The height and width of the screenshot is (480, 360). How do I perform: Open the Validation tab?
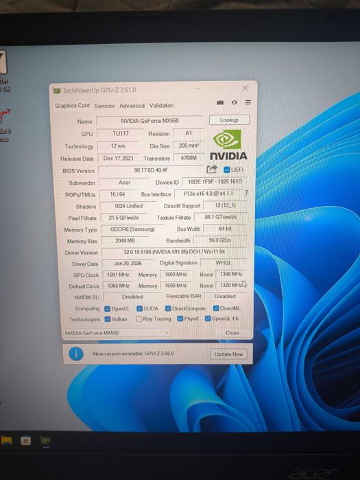pos(161,105)
